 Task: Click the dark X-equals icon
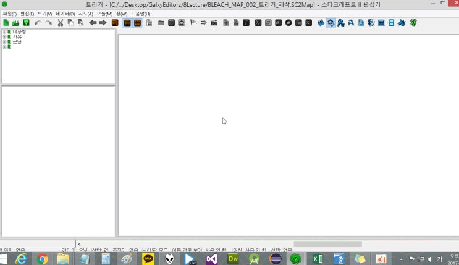(308, 23)
